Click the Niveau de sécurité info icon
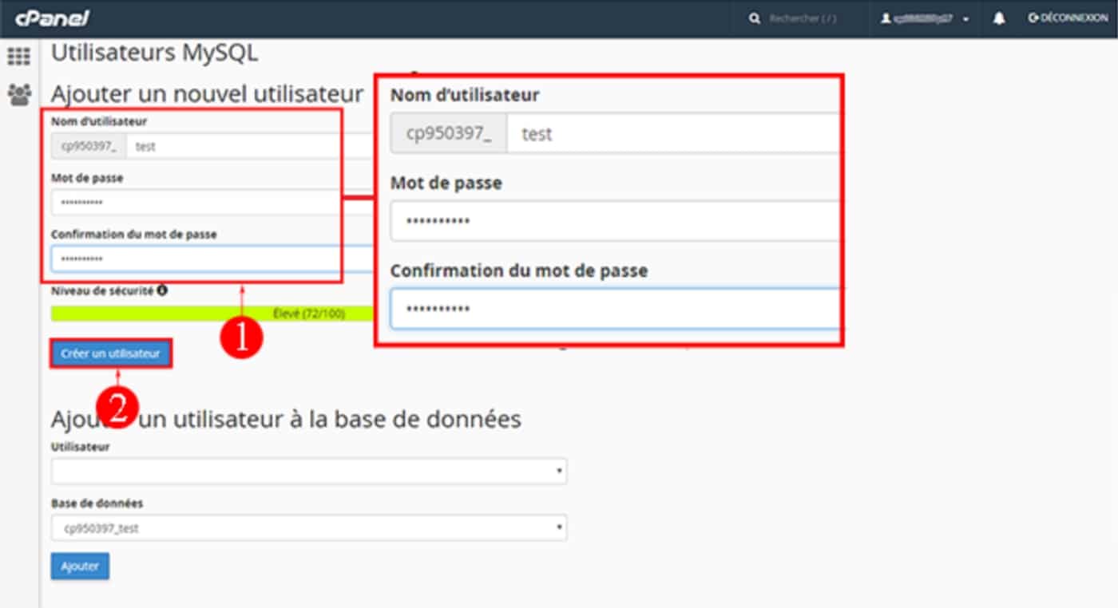 pyautogui.click(x=162, y=291)
